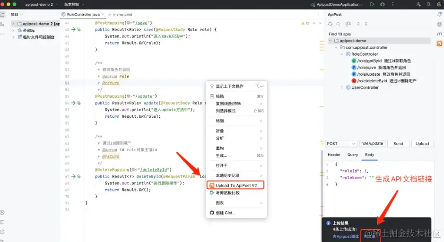Click the collapse all icon in the ApiPost panel
The image size is (444, 242).
pyautogui.click(x=366, y=24)
